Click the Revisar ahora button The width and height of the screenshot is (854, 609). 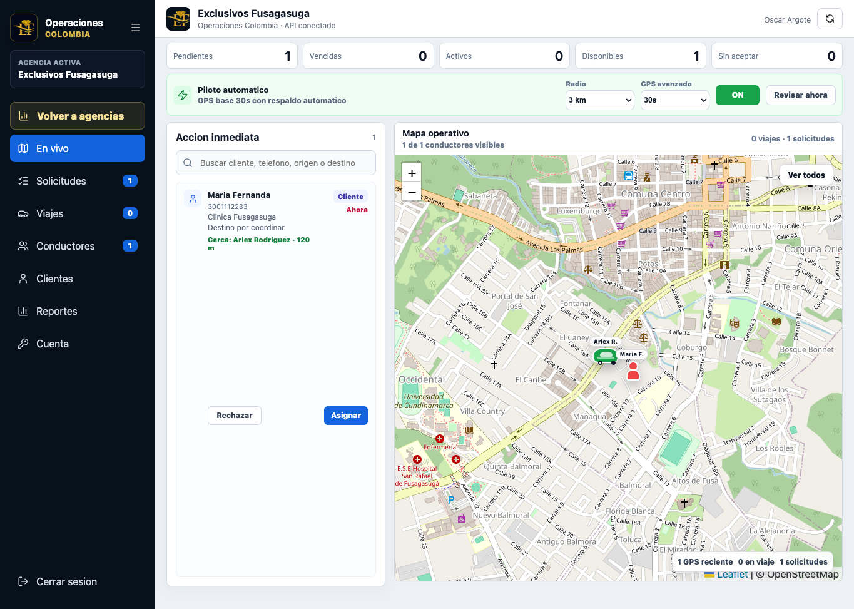coord(801,95)
